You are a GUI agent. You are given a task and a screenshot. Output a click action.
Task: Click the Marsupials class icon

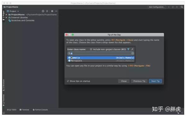click(69, 61)
